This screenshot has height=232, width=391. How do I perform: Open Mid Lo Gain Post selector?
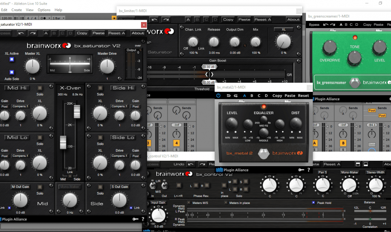click(4, 156)
